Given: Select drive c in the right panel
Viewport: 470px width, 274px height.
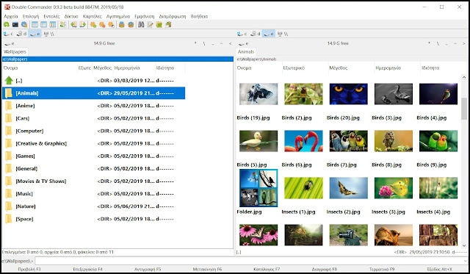Looking at the screenshot, I should [x=242, y=34].
